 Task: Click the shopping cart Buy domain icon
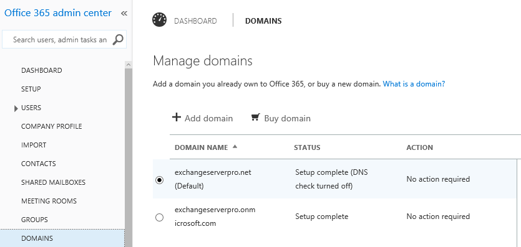coord(256,117)
